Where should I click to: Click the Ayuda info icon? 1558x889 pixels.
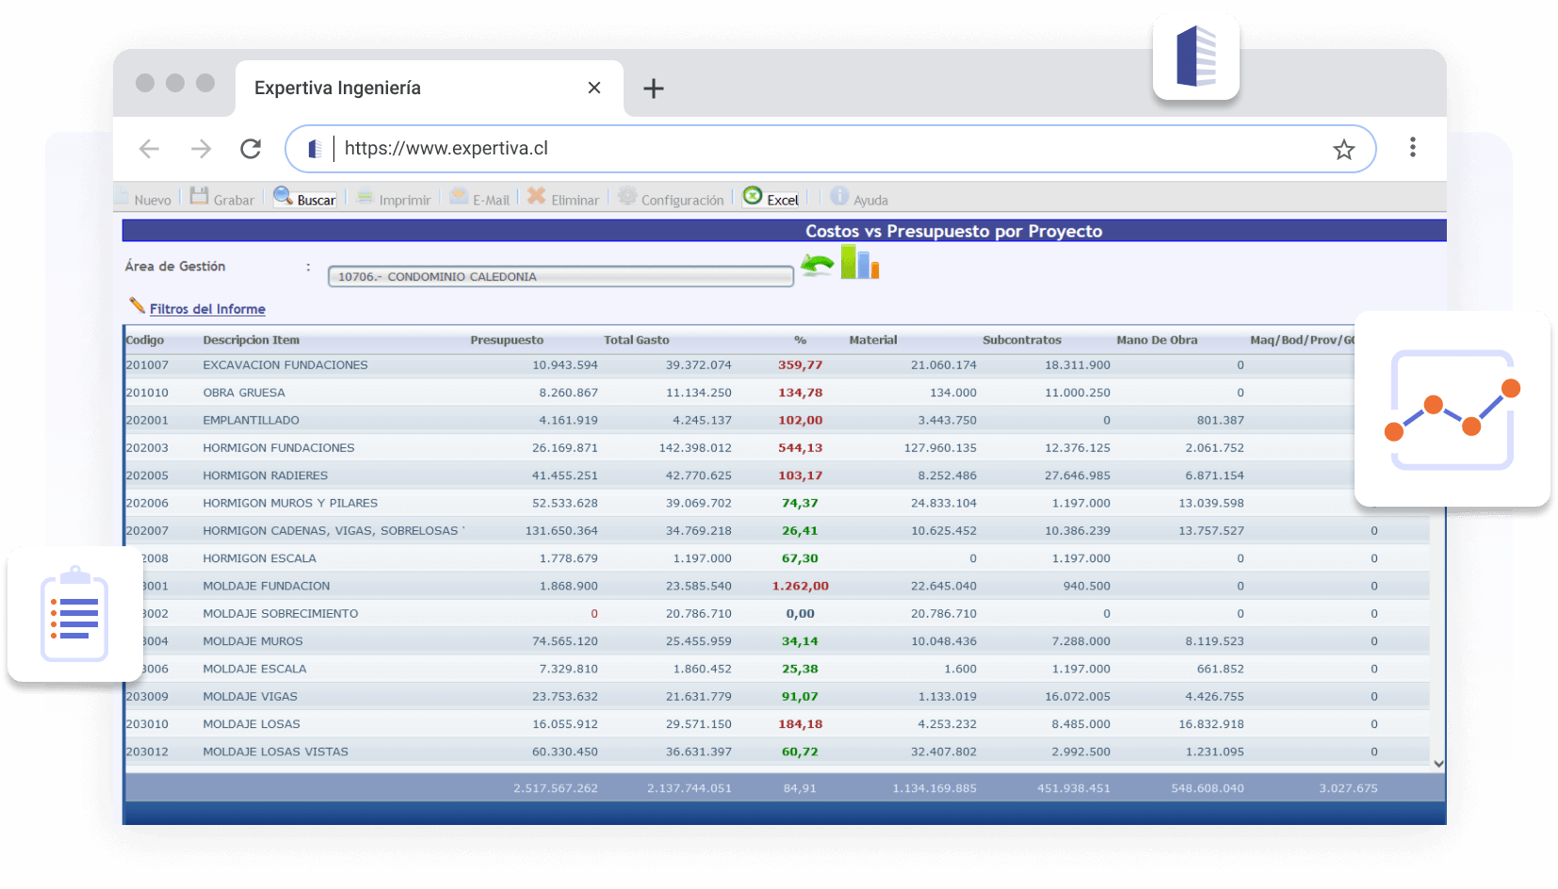point(839,196)
